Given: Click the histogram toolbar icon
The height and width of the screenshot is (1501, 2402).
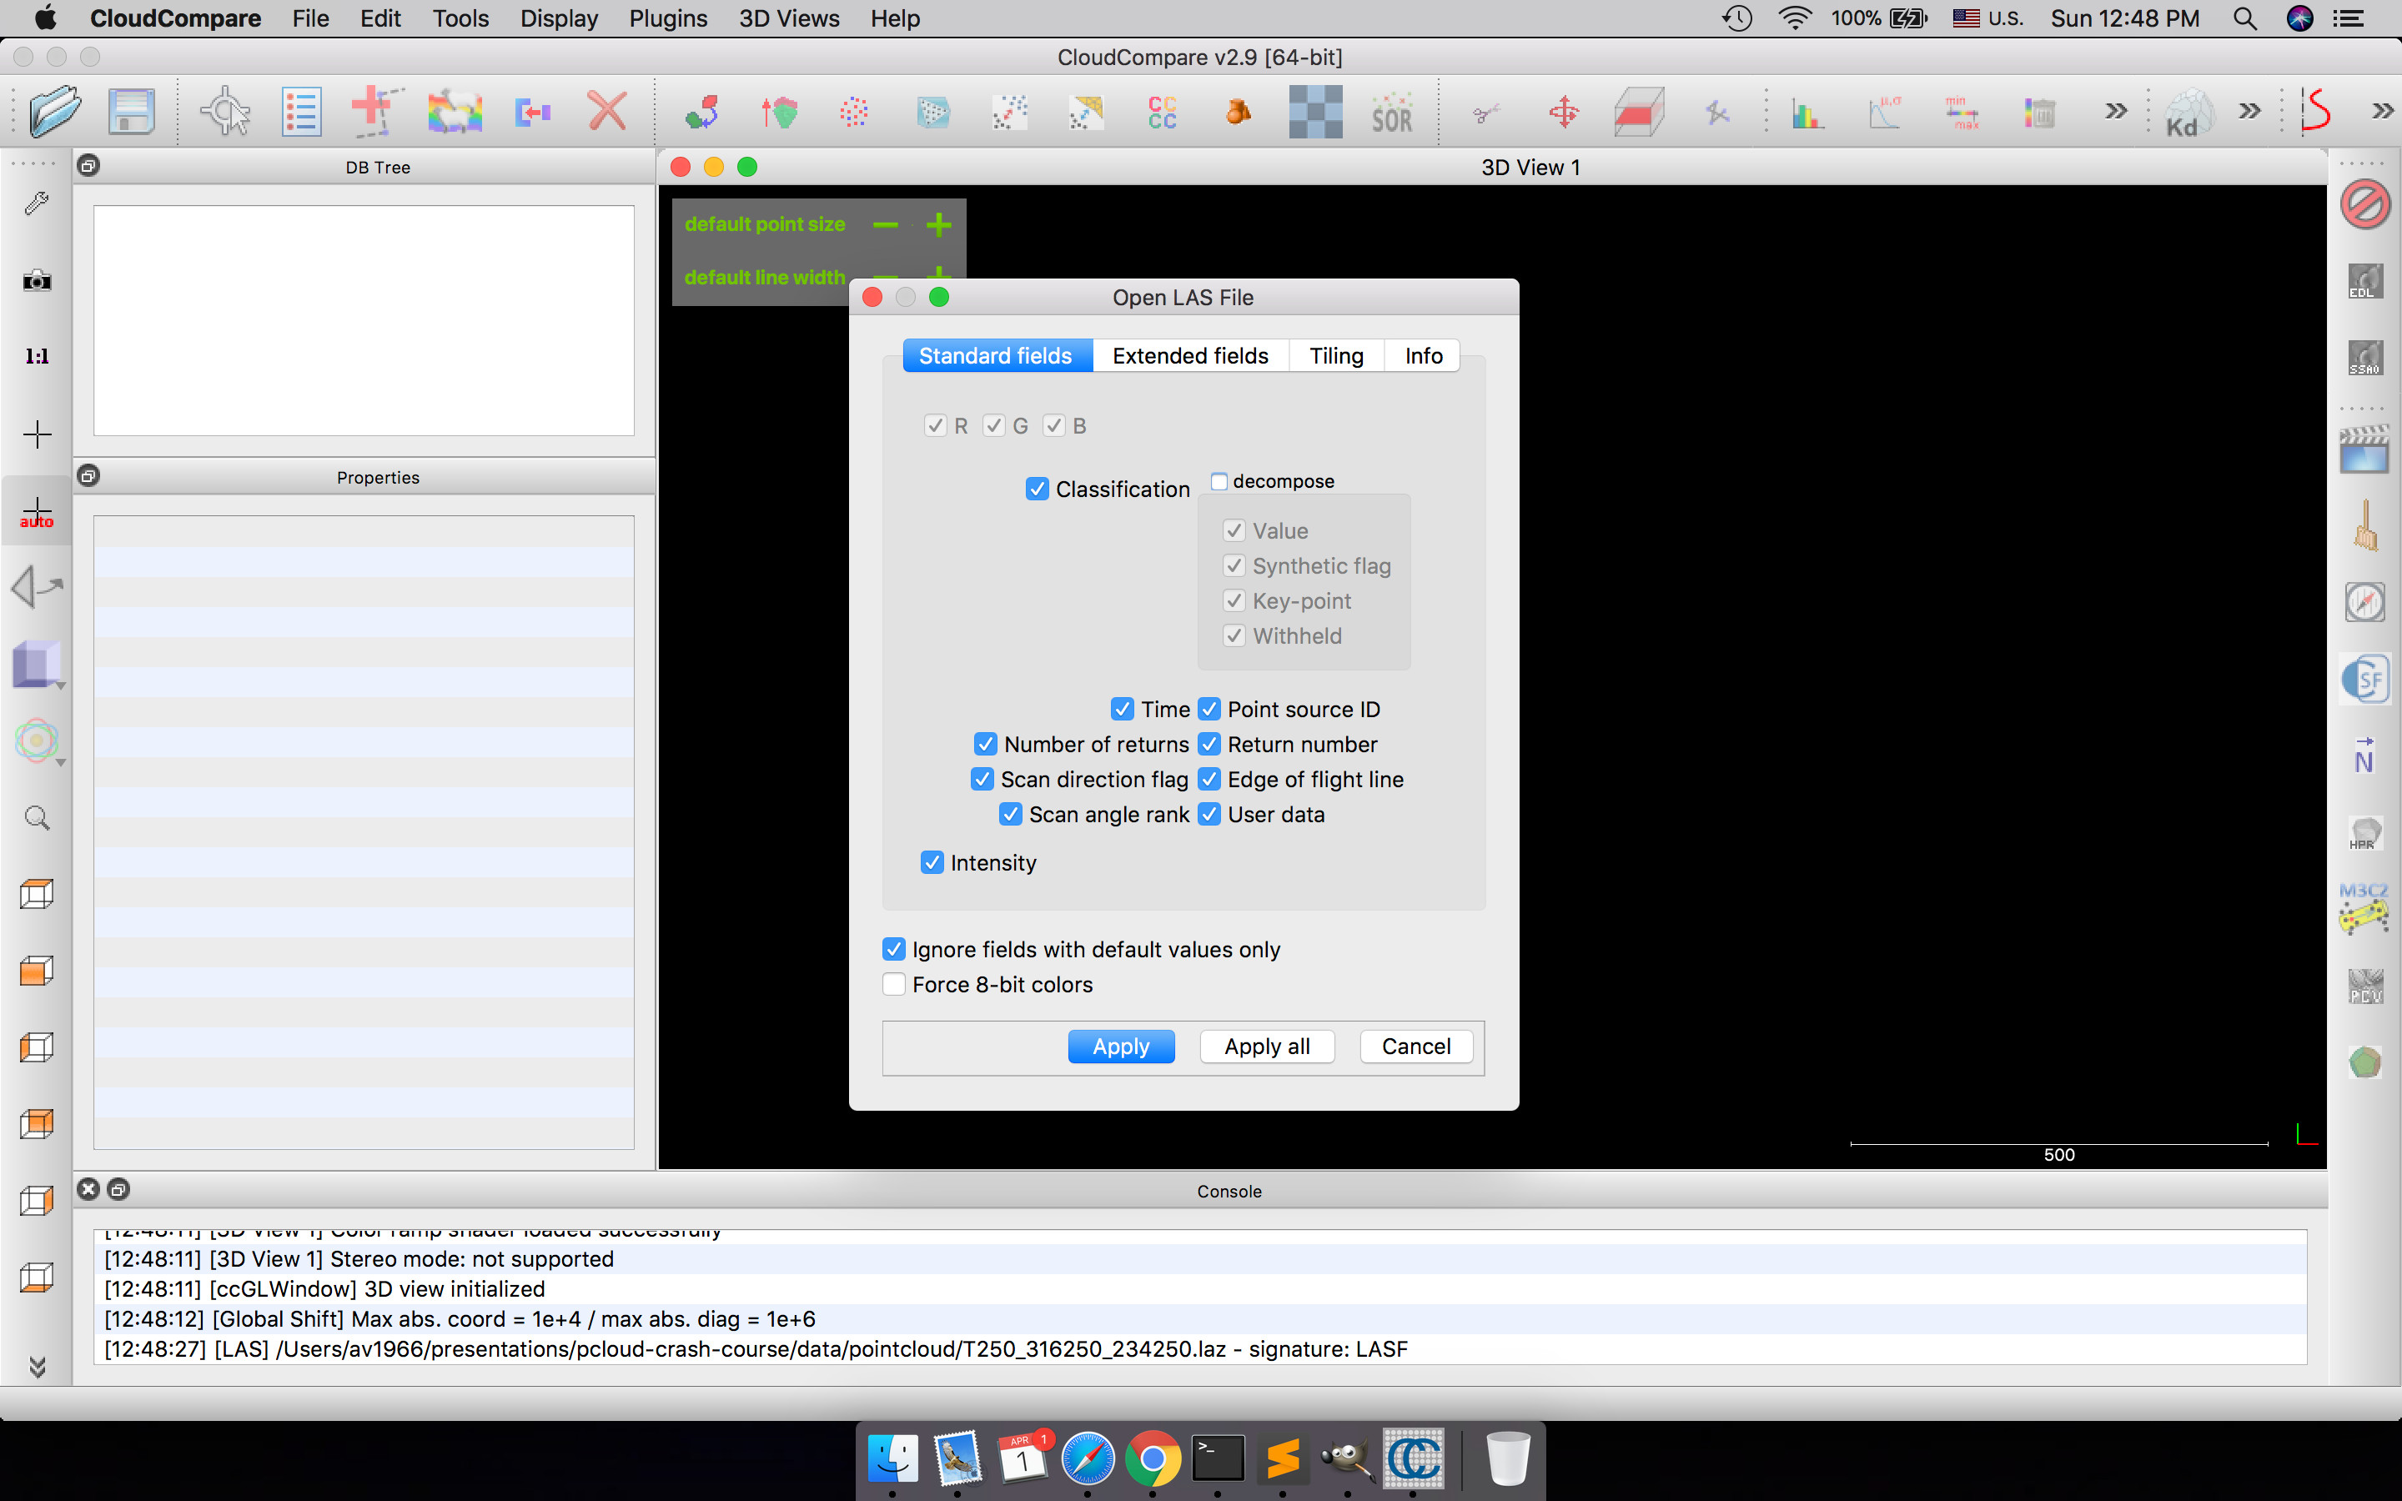Looking at the screenshot, I should tap(1807, 113).
